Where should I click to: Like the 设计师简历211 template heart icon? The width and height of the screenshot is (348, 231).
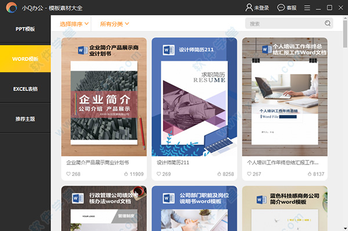point(159,174)
